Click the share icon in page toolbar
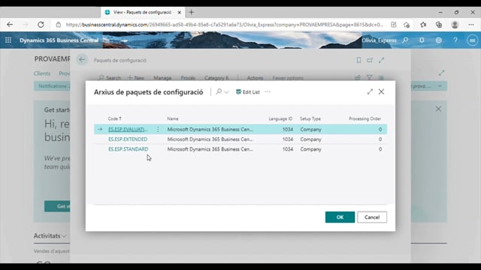 click(358, 78)
